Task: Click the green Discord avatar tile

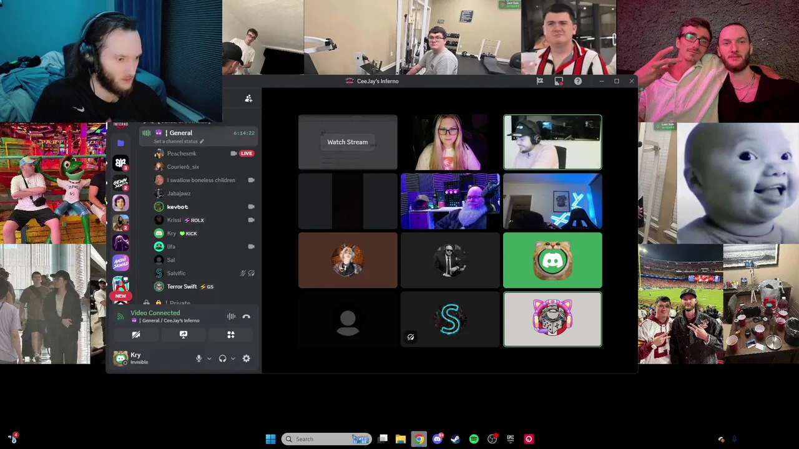Action: coord(552,260)
